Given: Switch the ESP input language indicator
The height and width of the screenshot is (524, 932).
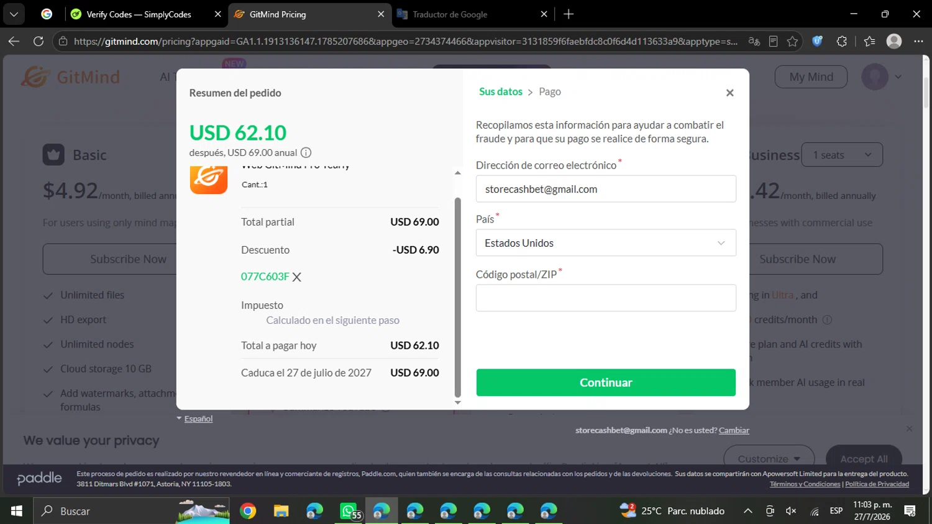Looking at the screenshot, I should tap(836, 511).
